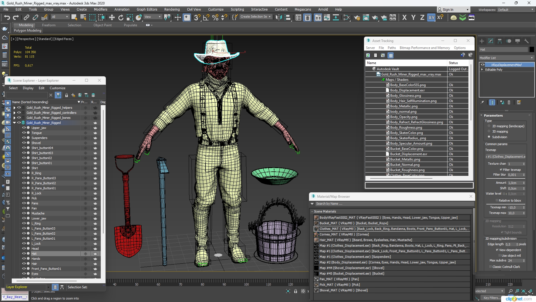Click Remove Modifier trash icon

pos(509,103)
